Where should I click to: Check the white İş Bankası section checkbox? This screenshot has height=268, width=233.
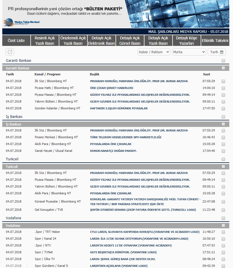point(223,117)
